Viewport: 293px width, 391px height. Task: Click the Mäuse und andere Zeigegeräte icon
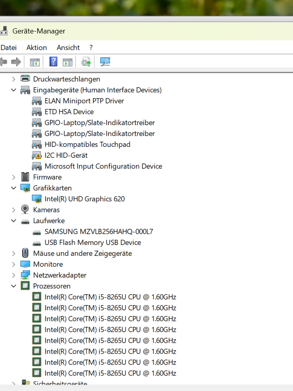(x=25, y=253)
